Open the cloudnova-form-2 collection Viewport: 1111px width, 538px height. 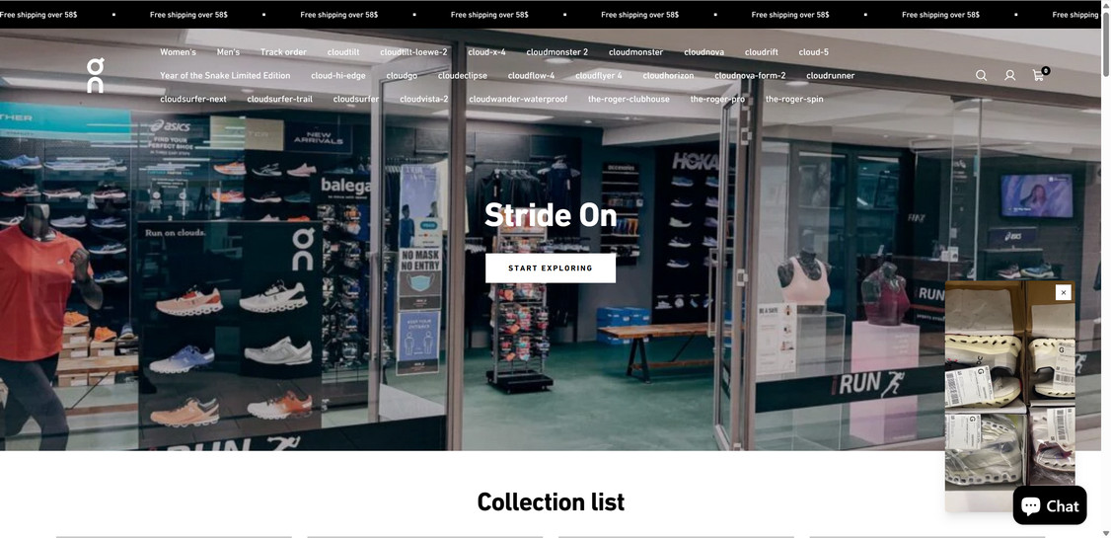(x=750, y=75)
